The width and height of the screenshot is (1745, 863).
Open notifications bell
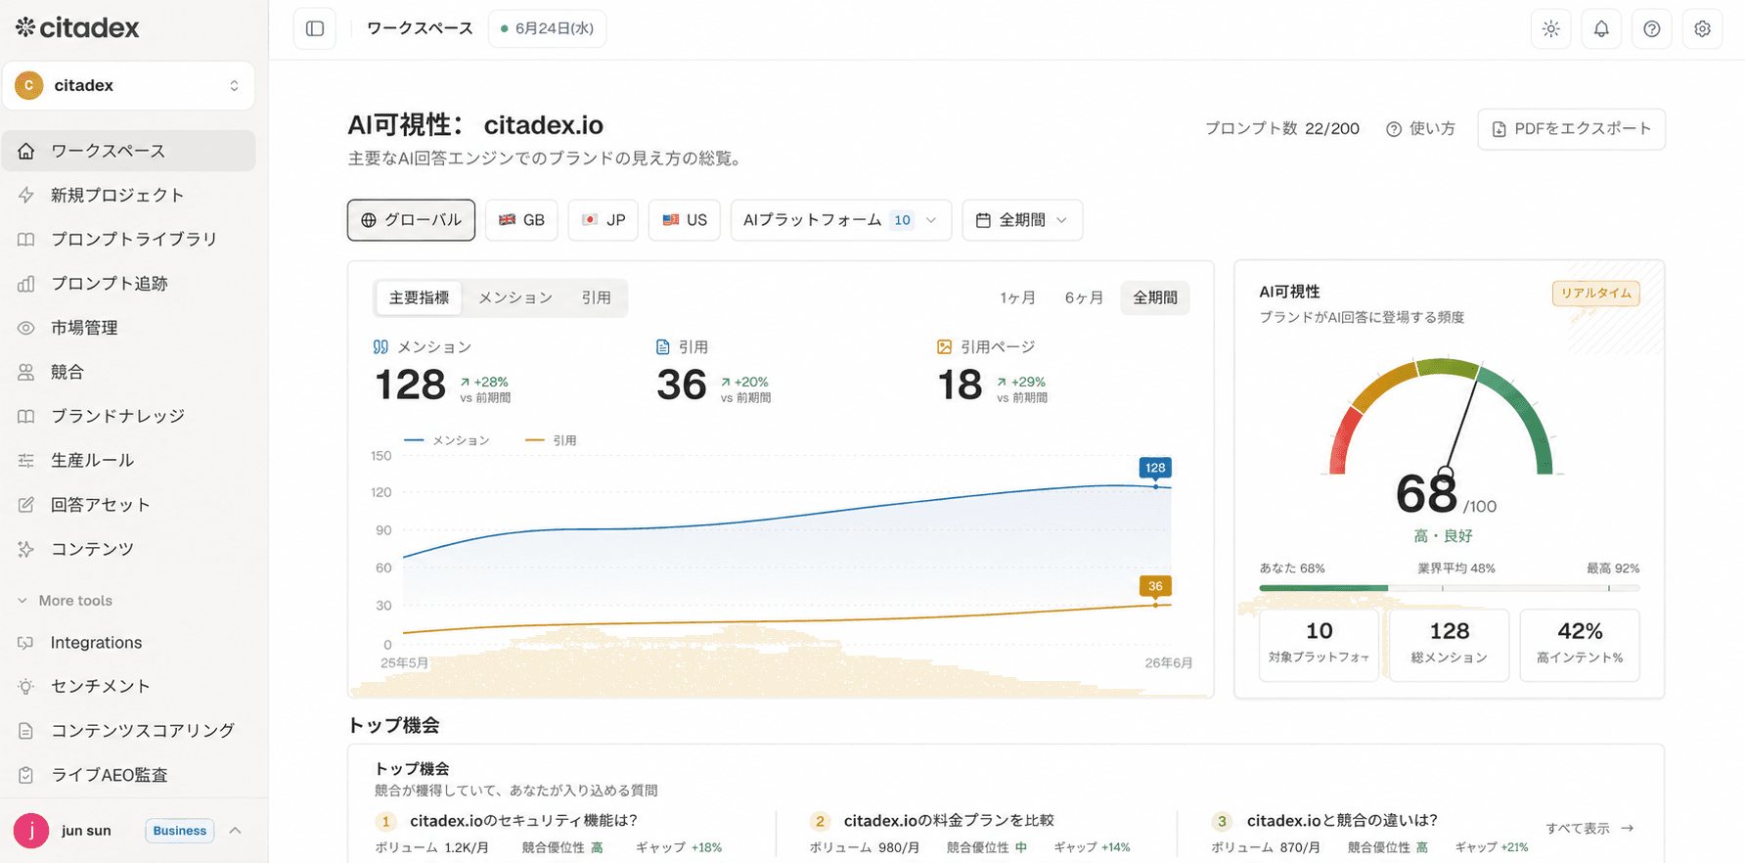click(x=1601, y=28)
